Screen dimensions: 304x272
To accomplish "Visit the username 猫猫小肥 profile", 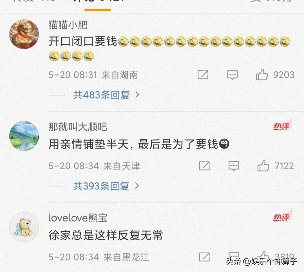I will point(68,25).
